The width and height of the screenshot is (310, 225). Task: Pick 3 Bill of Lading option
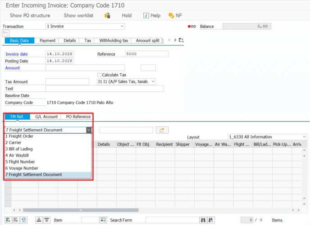click(x=48, y=149)
